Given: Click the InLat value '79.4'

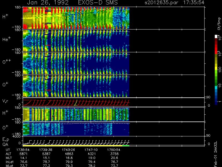Looking at the screenshot, I should [x=92, y=162].
